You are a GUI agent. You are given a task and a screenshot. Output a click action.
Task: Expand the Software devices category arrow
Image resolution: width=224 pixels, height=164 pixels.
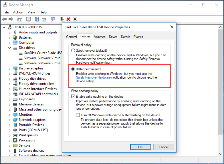(x=9, y=151)
